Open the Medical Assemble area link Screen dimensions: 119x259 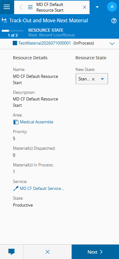point(36,122)
